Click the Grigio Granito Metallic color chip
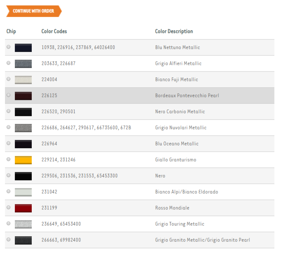The image size is (283, 258). pos(23,240)
